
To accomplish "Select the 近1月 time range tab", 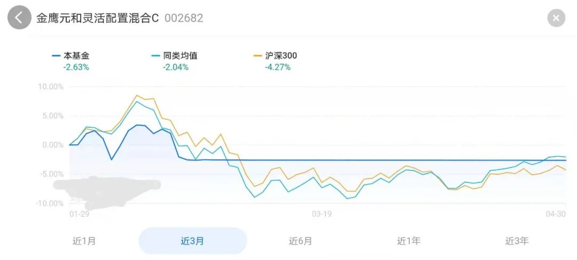I will click(84, 241).
